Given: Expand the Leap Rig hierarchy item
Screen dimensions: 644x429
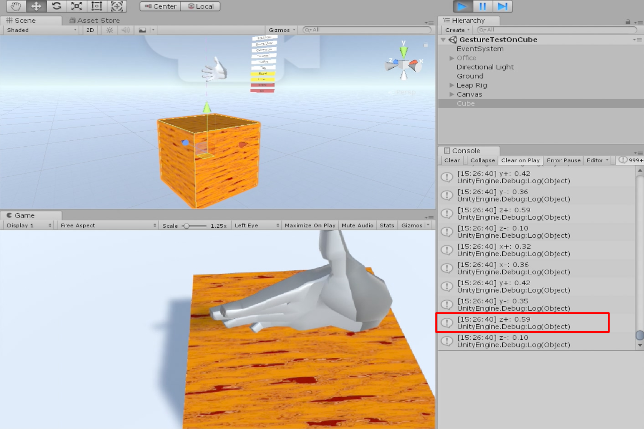Looking at the screenshot, I should (x=452, y=85).
